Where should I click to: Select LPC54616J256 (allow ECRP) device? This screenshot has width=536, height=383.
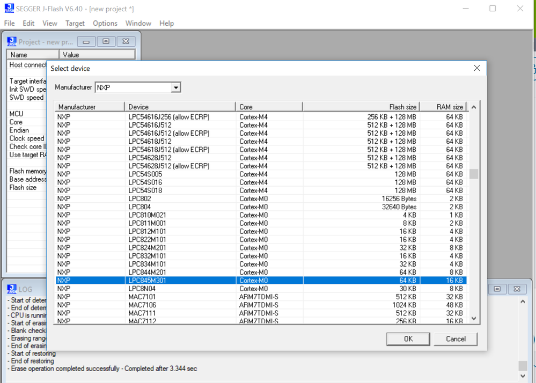point(261,117)
